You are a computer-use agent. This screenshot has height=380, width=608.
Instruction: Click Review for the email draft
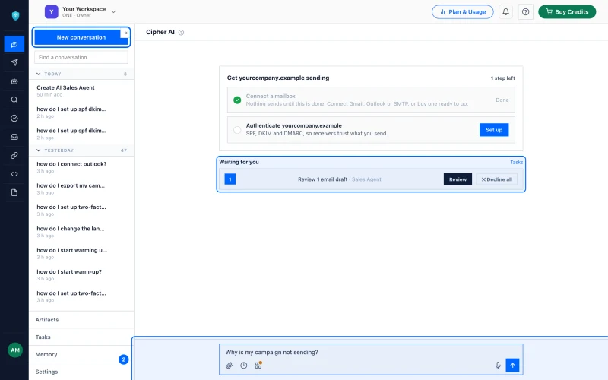458,179
